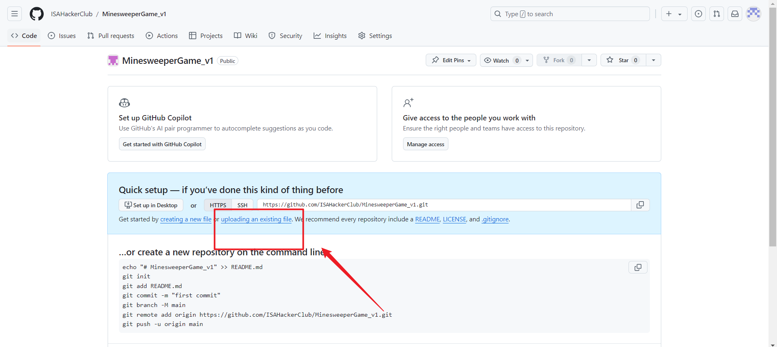Viewport: 777px width, 347px height.
Task: Open the Issues icon in header
Action: click(x=698, y=14)
